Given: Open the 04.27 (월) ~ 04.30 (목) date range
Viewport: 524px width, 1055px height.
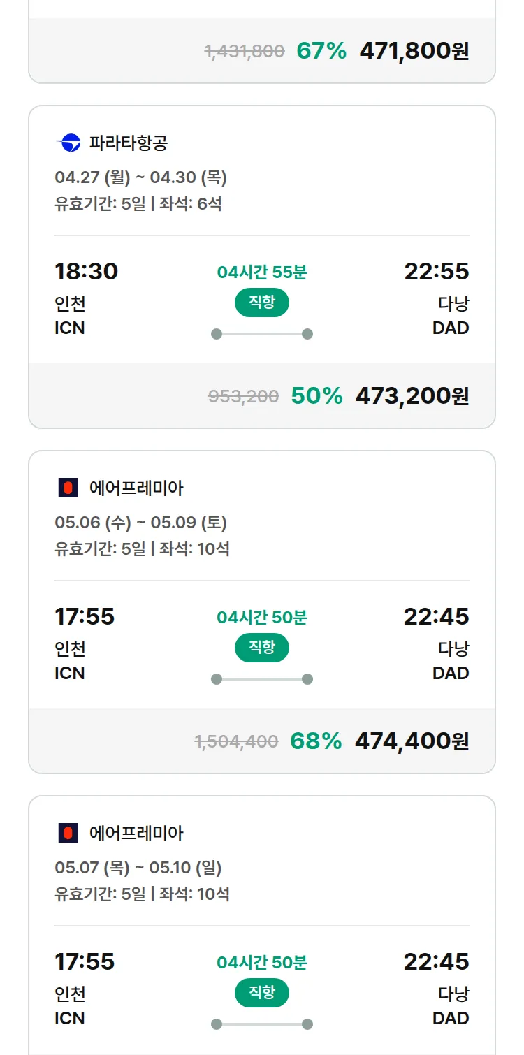Looking at the screenshot, I should click(140, 177).
